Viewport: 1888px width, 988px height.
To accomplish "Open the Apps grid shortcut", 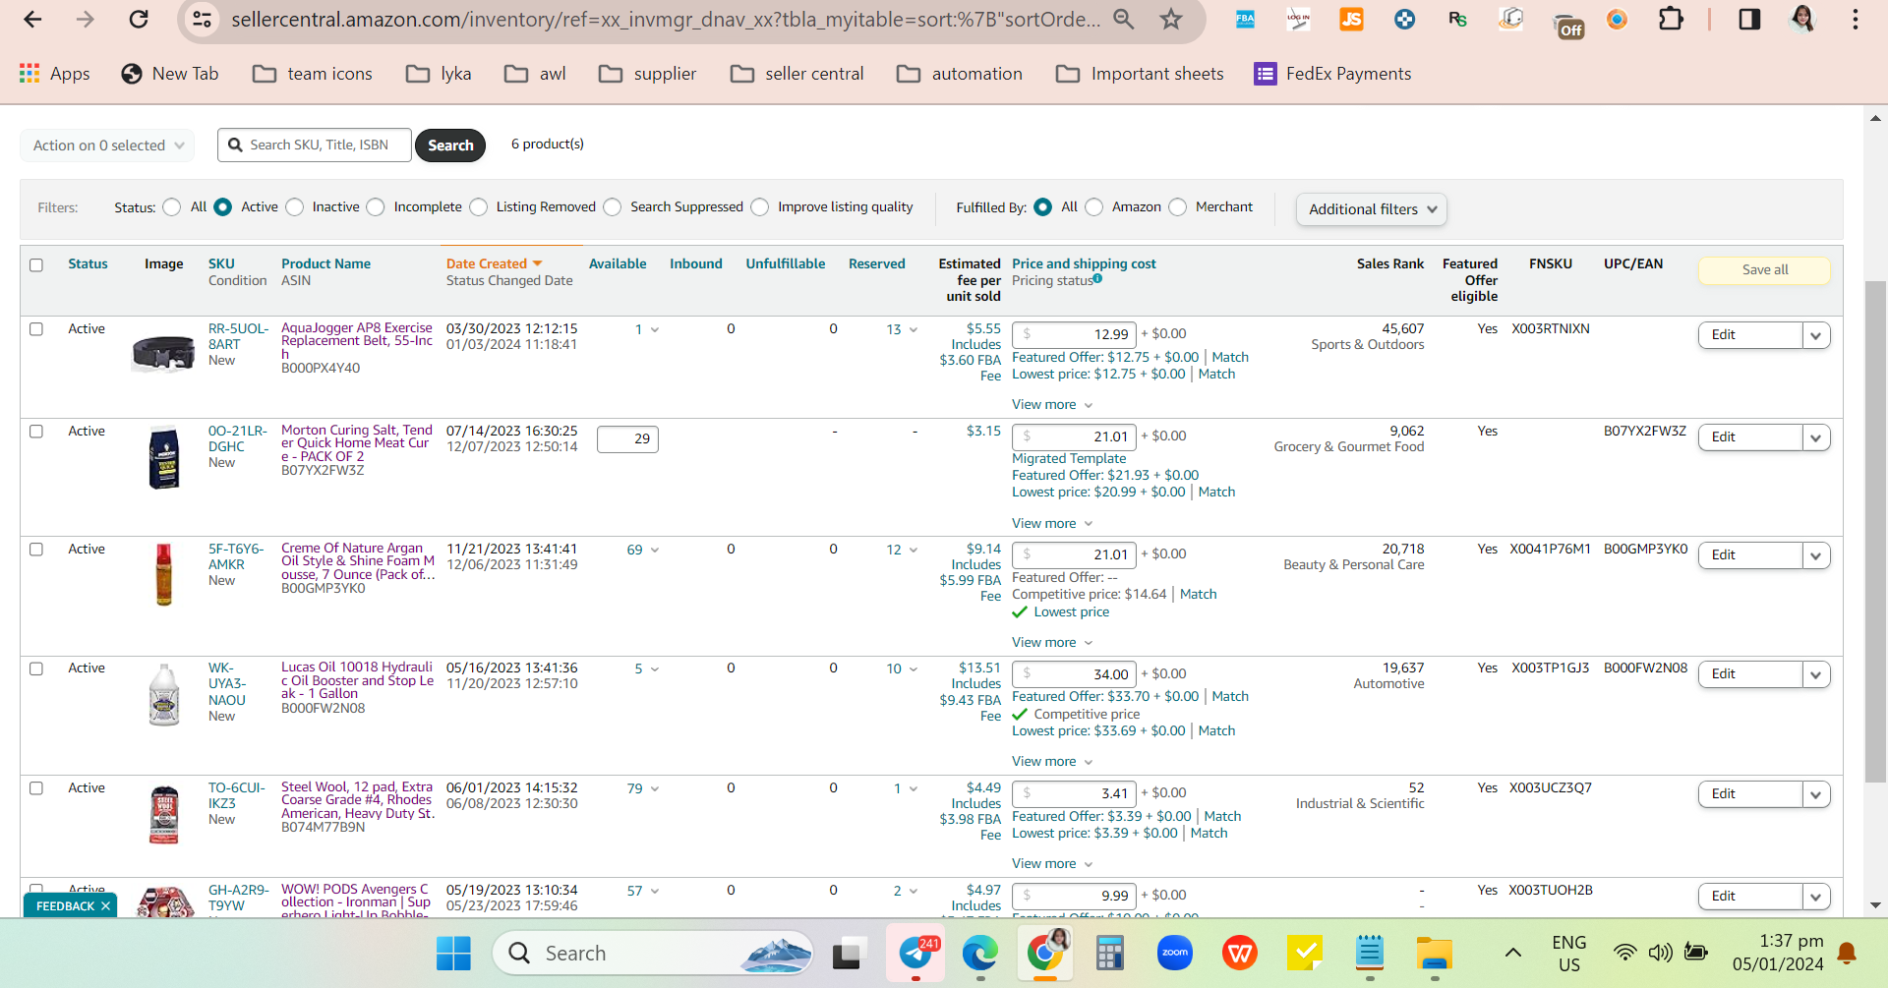I will coord(55,74).
